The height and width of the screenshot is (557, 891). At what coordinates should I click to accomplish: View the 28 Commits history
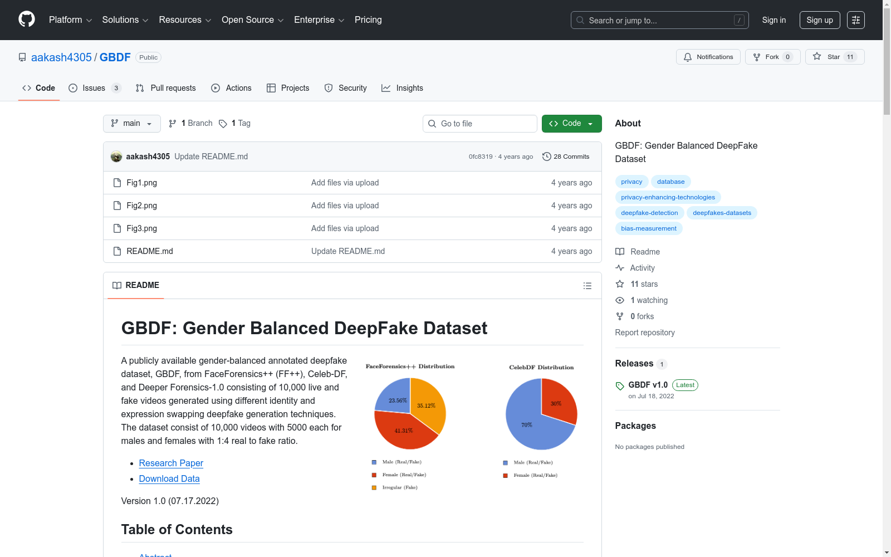click(x=566, y=157)
